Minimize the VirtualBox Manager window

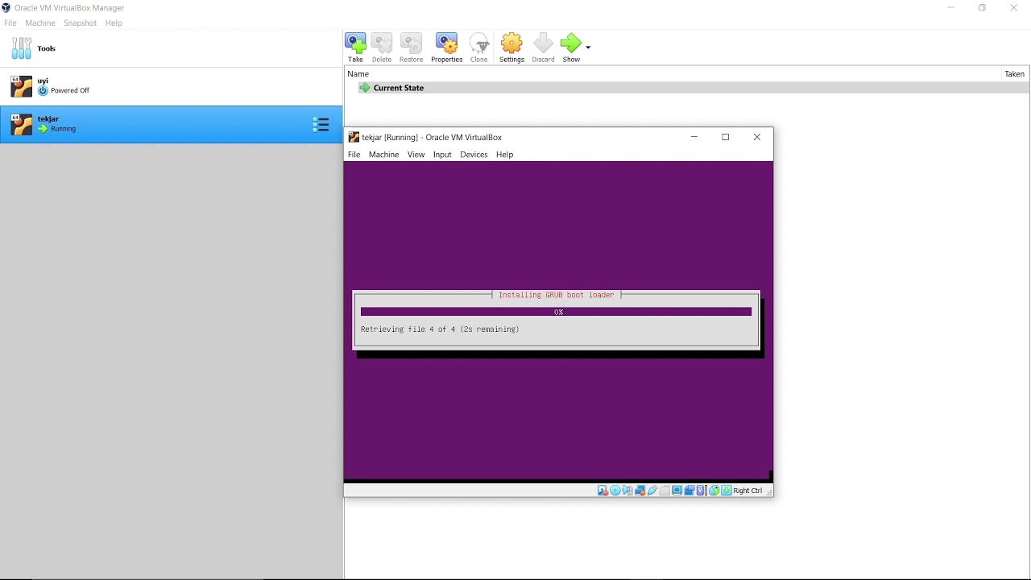(951, 8)
